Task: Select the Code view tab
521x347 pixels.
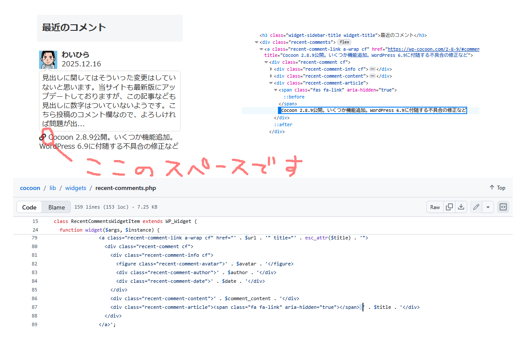Action: point(29,207)
